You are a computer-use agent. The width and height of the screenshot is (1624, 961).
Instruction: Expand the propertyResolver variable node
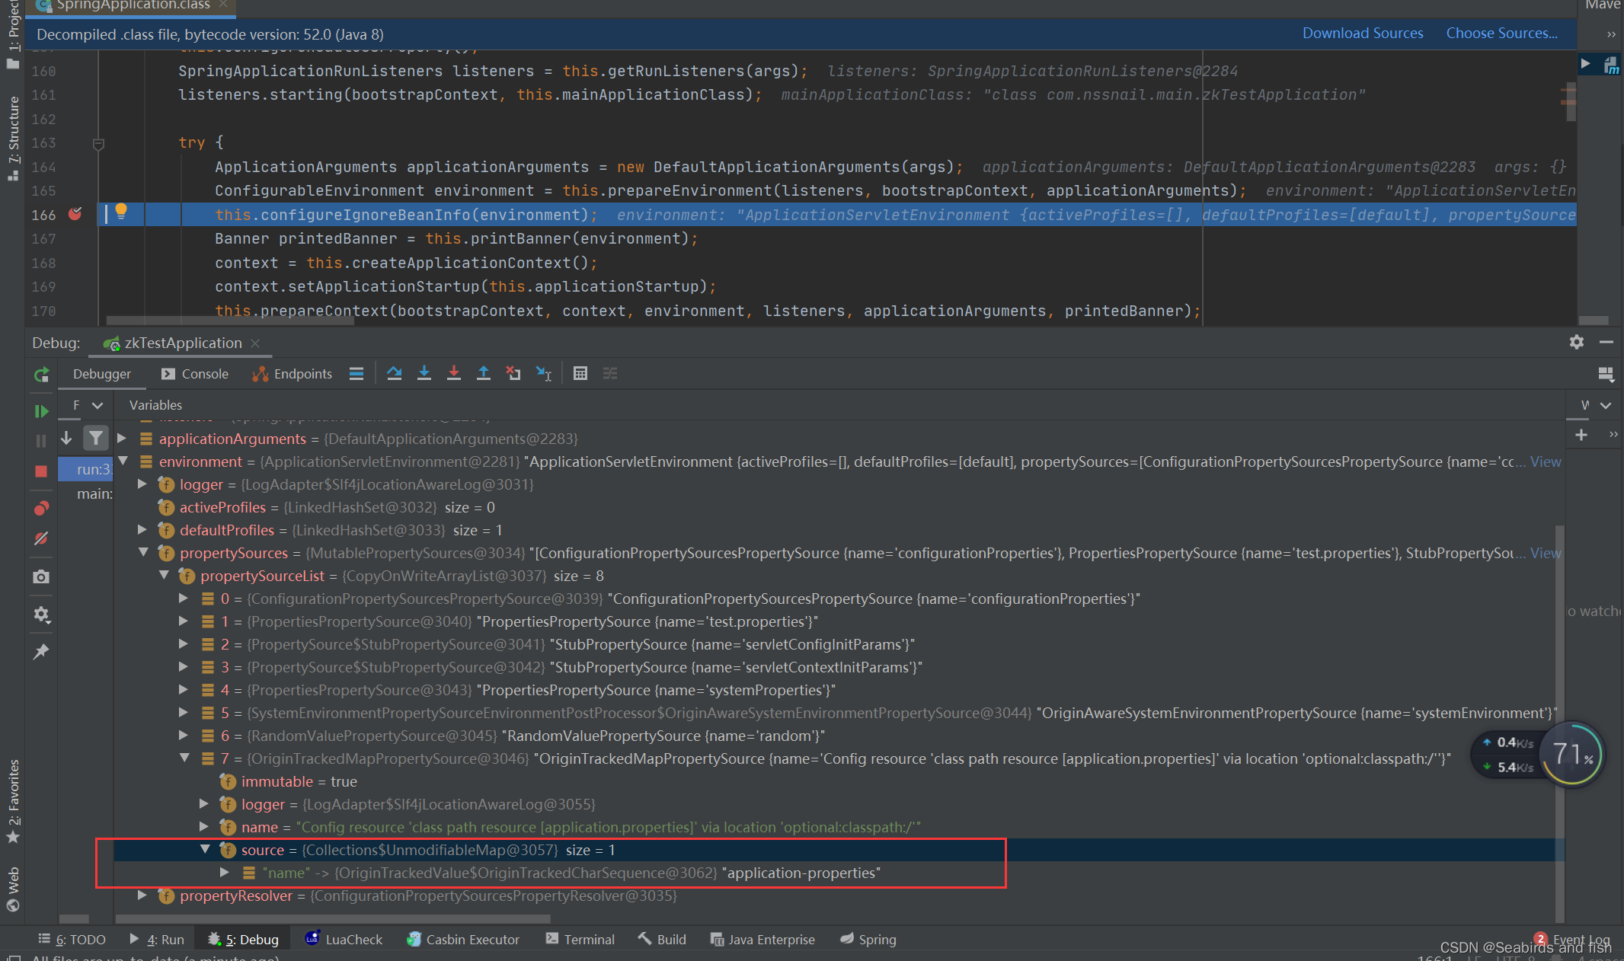(143, 895)
